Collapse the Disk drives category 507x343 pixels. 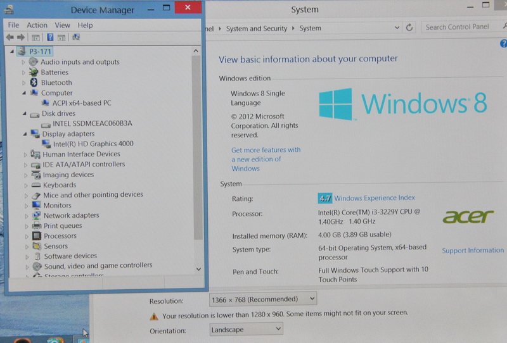tap(24, 113)
